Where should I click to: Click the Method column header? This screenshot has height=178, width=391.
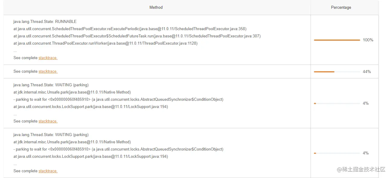point(156,8)
